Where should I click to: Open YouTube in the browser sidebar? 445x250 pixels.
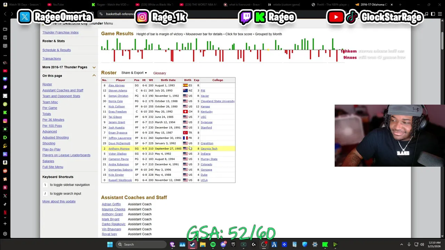pos(5,71)
